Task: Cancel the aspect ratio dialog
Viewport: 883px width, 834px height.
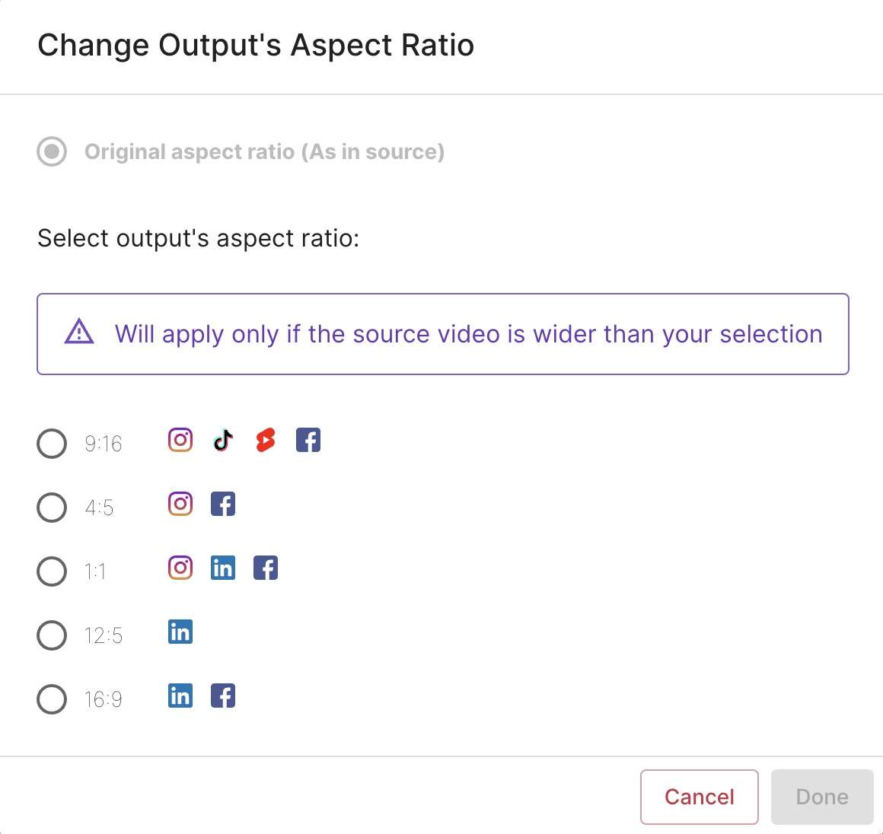Action: [700, 797]
